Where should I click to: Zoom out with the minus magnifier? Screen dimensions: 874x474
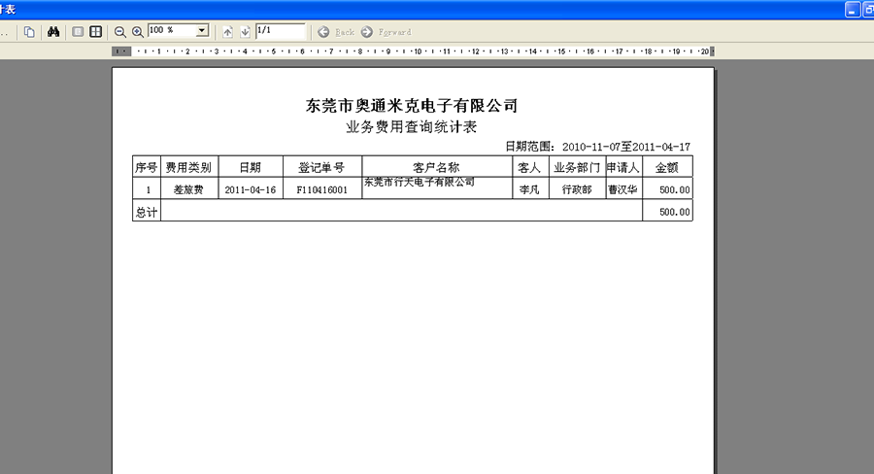click(x=119, y=32)
